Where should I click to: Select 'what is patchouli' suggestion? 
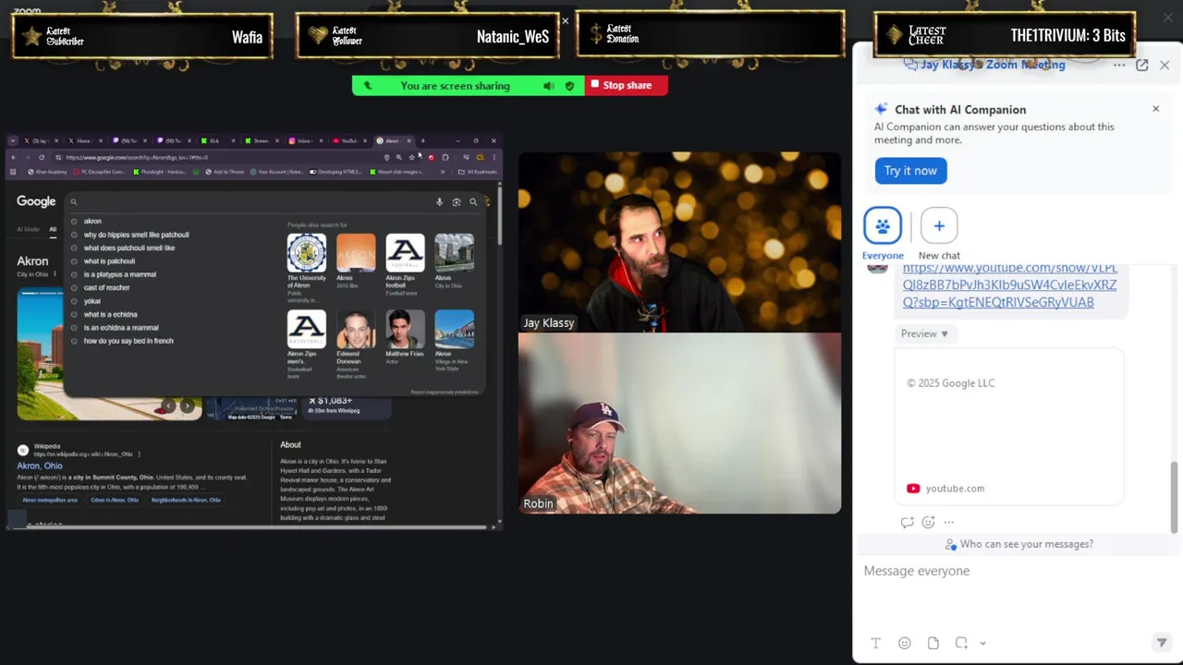[109, 261]
